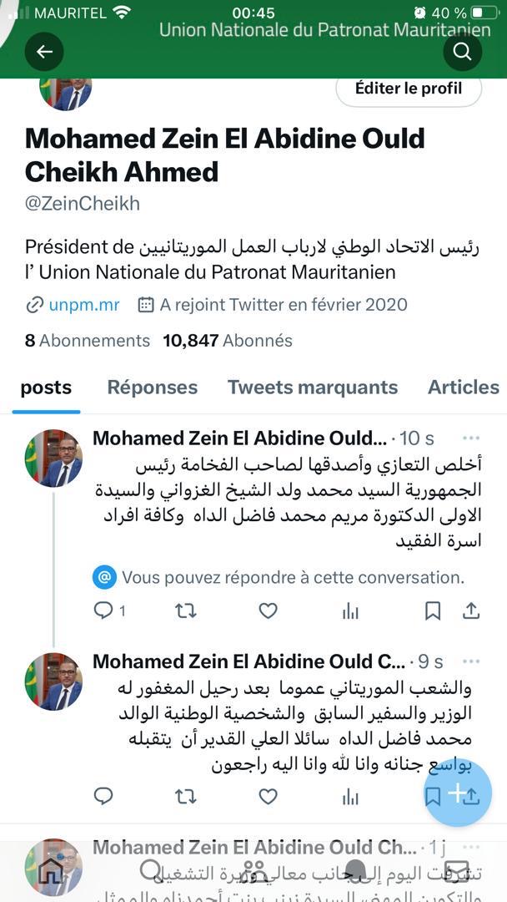Reply to the first condolence post

(103, 611)
